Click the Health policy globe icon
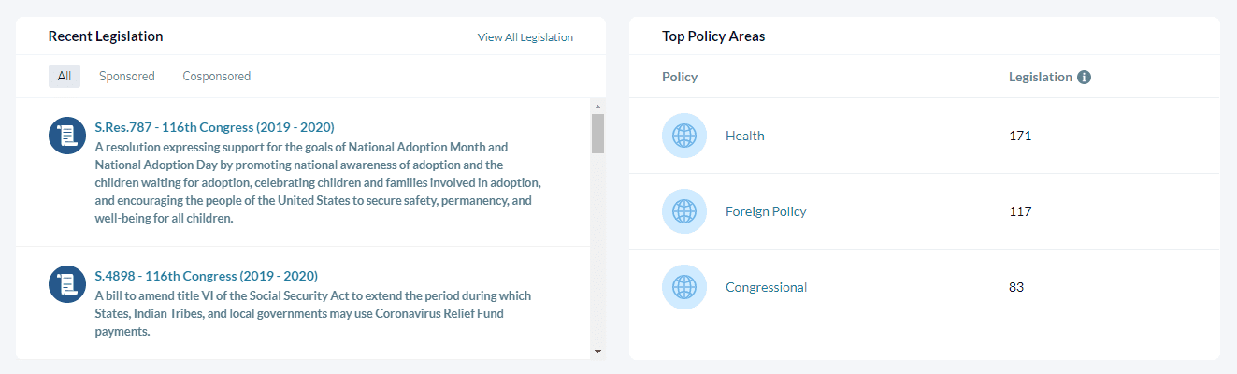1237x374 pixels. (684, 136)
